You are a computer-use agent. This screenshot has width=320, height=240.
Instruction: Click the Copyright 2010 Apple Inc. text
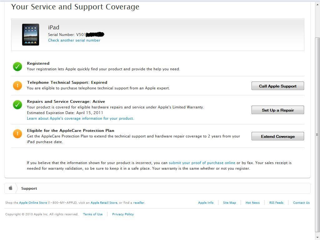(42, 214)
